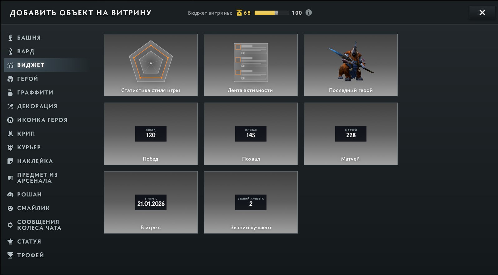Viewport: 498px width, 275px height.
Task: Click the tower icon beside Башня
Action: [10, 38]
